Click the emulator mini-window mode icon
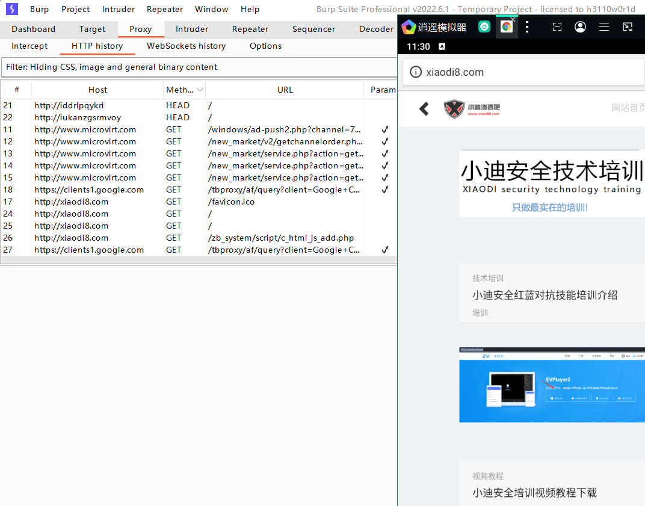 [x=628, y=27]
